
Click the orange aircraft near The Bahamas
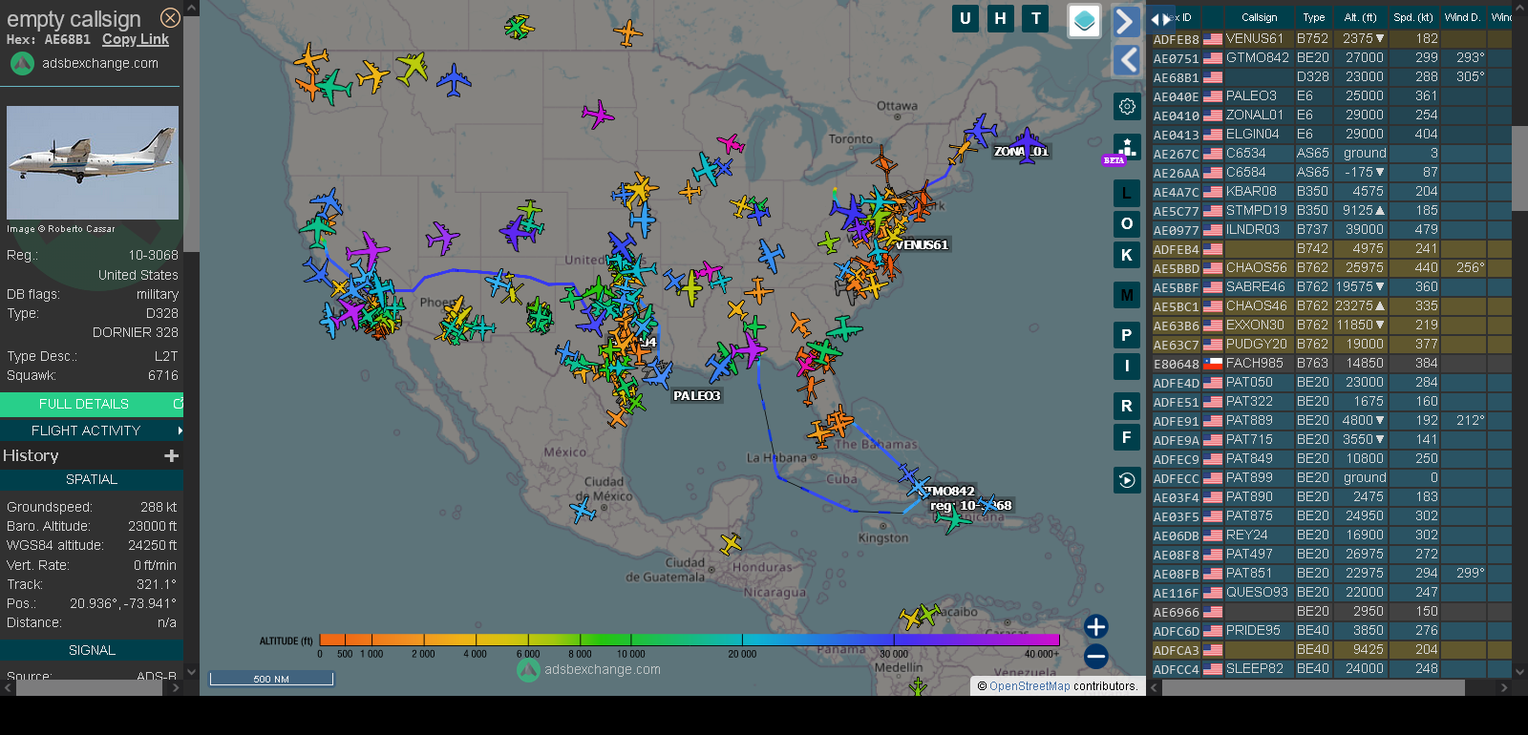pos(838,419)
